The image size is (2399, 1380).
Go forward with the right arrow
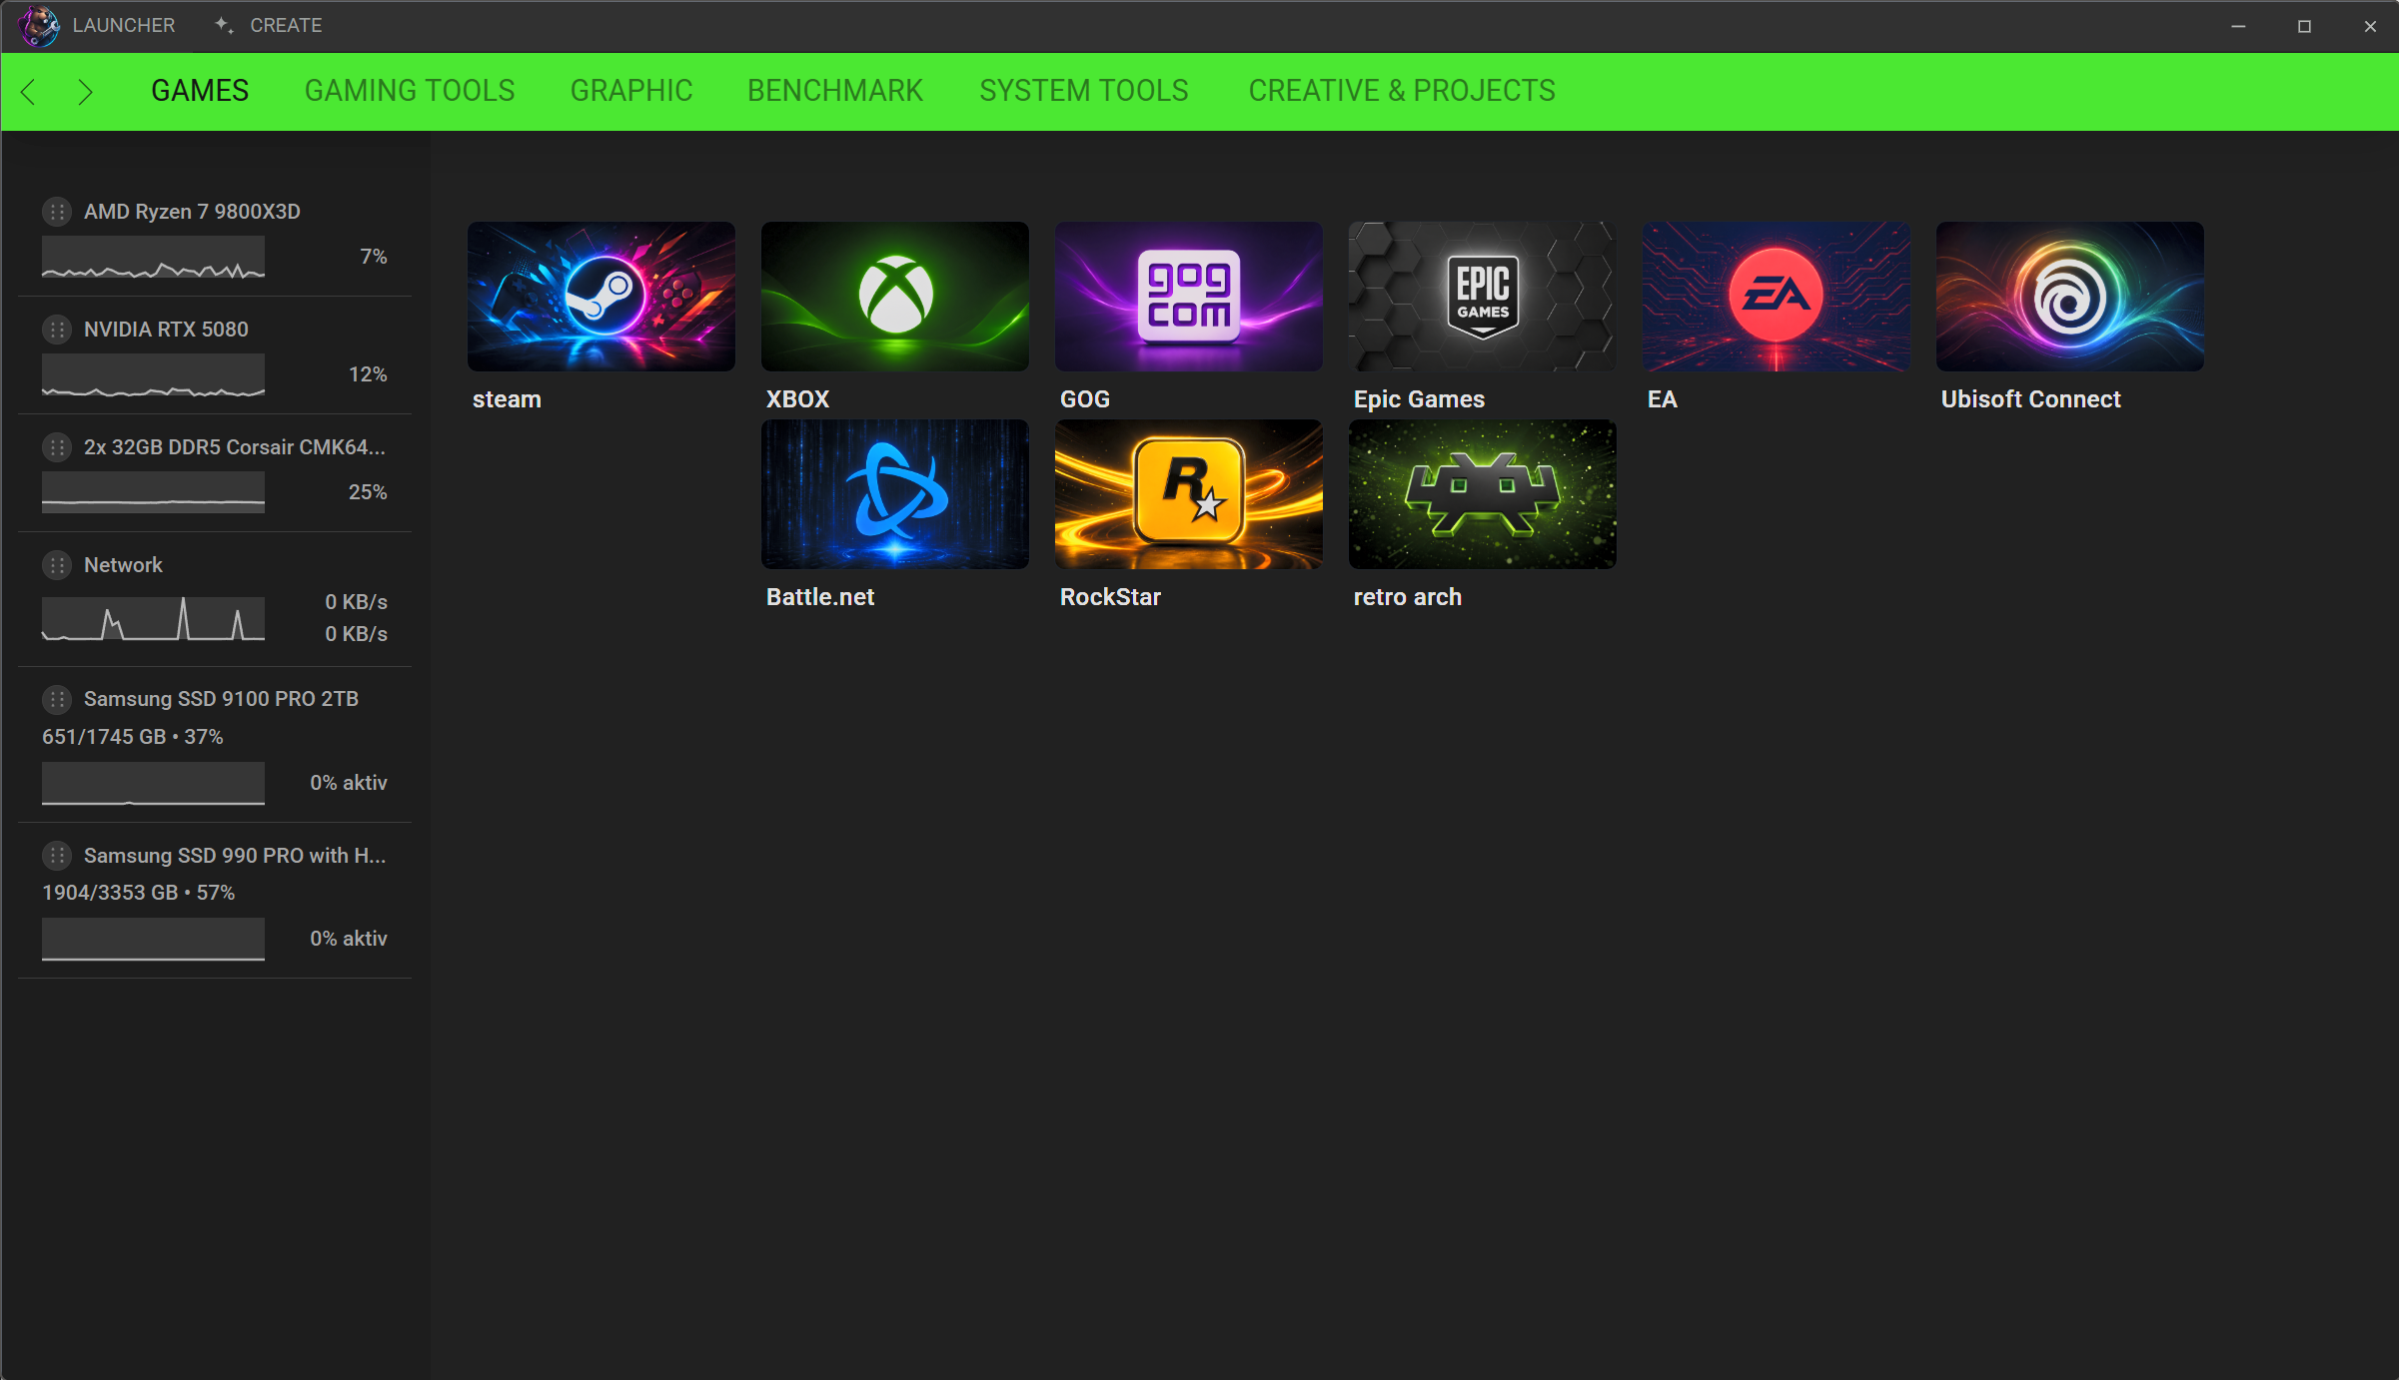[x=85, y=92]
